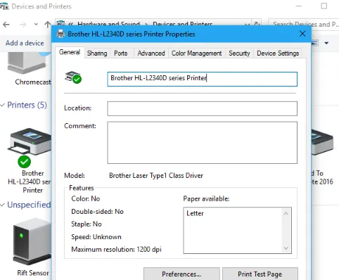Viewport: 339px width, 280px height.
Task: Select the Color Management tab
Action: (x=196, y=53)
